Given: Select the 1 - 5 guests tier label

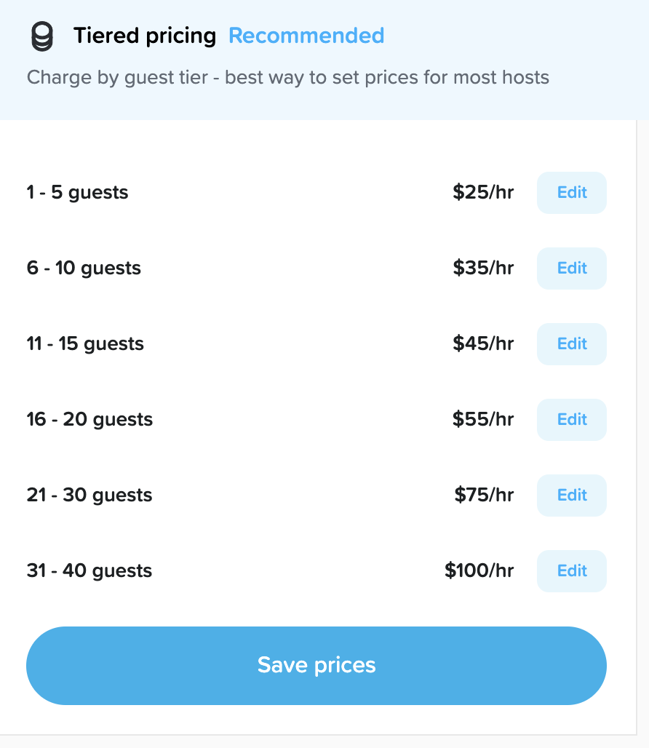Looking at the screenshot, I should 78,193.
